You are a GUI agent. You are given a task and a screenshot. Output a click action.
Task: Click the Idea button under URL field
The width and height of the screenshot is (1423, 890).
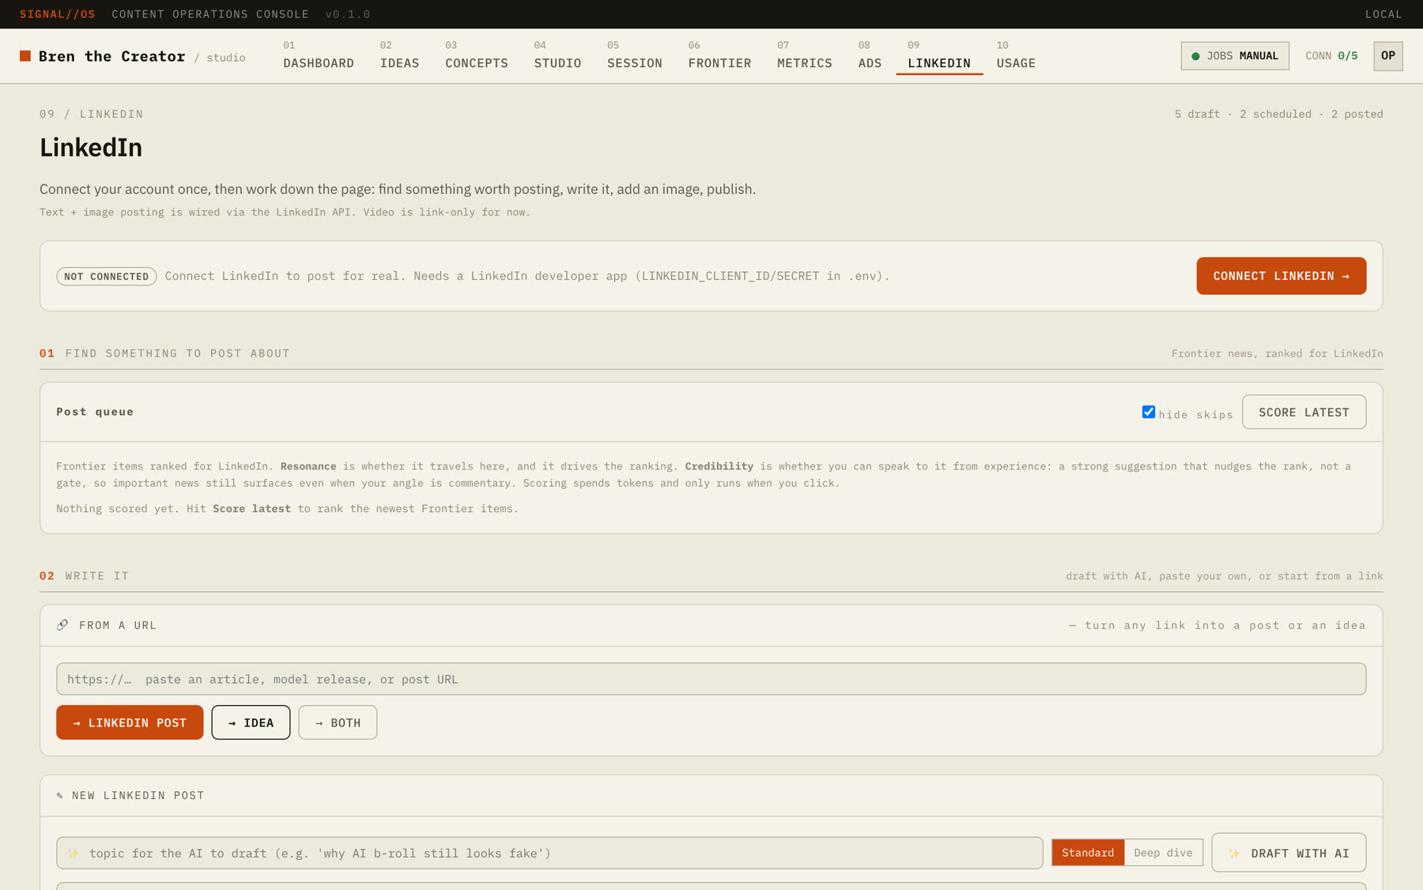251,722
